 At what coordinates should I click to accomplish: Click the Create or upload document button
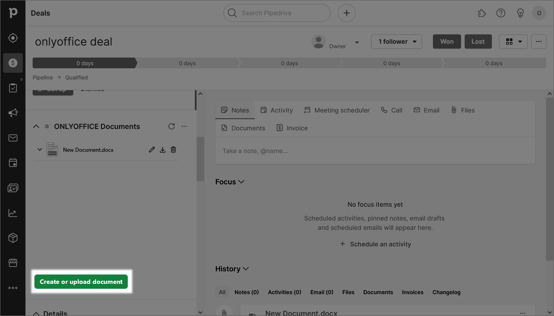[82, 282]
